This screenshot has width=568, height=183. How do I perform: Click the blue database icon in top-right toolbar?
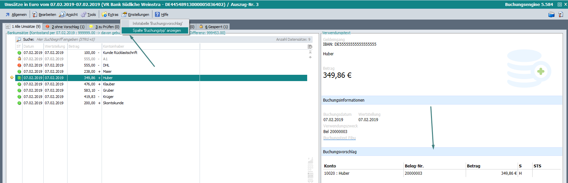[x=551, y=15]
